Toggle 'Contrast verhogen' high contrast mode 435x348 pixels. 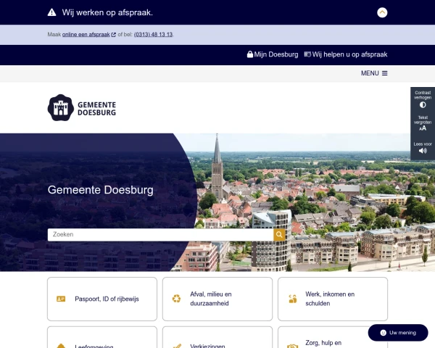tap(423, 100)
